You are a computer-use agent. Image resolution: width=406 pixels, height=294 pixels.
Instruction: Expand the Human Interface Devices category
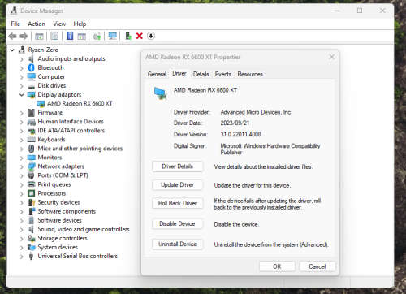pyautogui.click(x=22, y=122)
